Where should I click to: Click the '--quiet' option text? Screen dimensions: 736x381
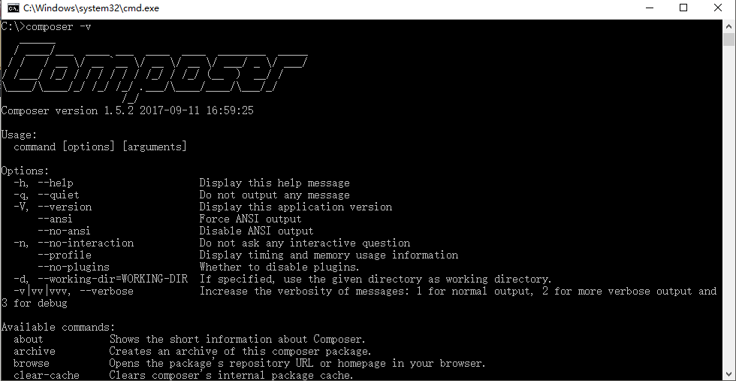point(59,195)
